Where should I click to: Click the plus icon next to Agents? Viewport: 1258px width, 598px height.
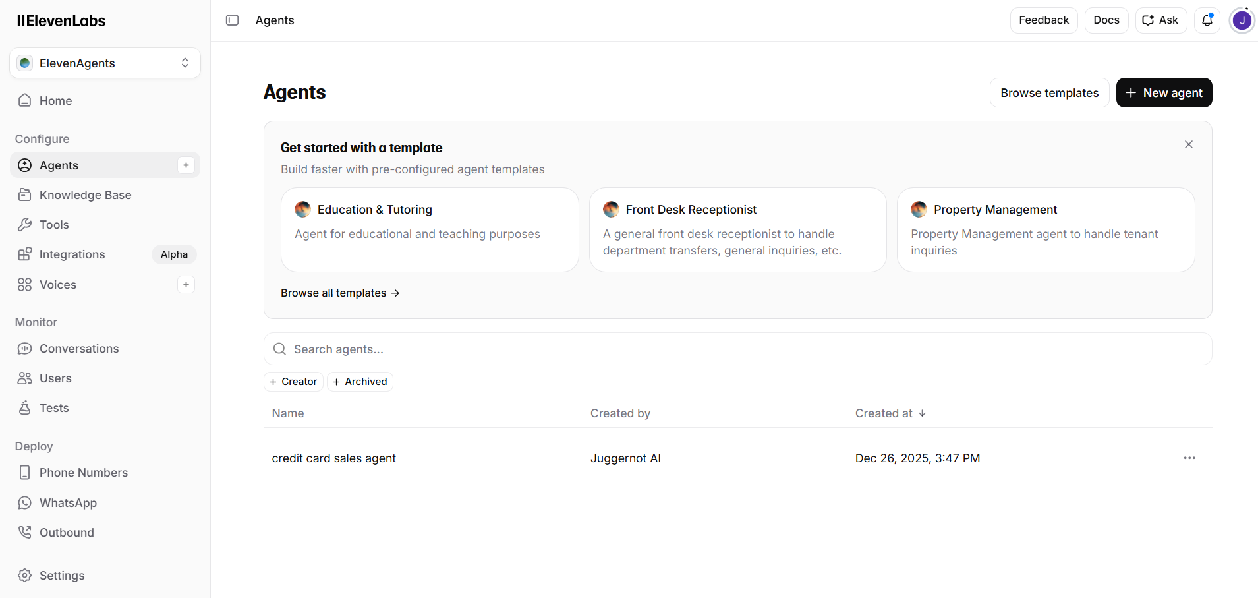[186, 165]
